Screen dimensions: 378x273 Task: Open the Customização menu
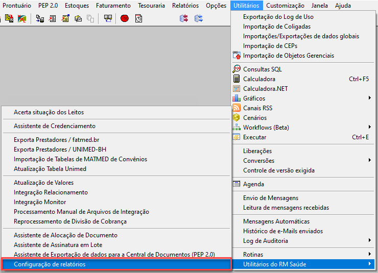point(285,5)
